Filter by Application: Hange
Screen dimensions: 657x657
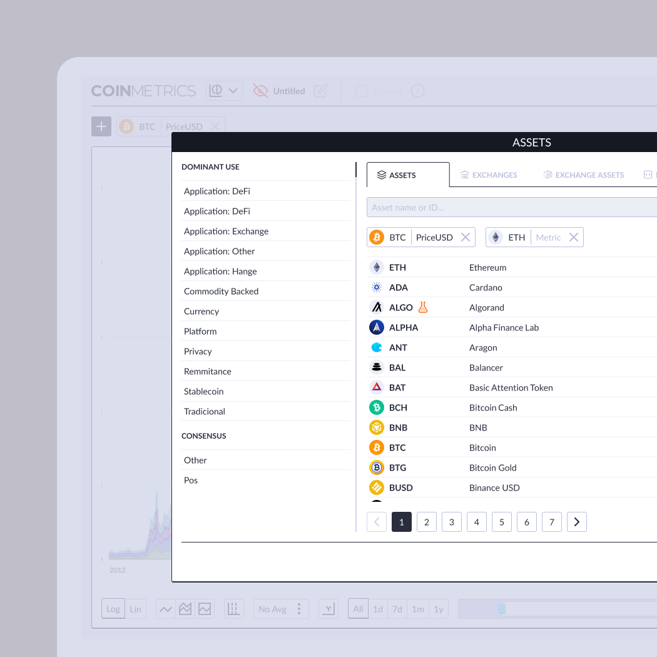point(266,272)
